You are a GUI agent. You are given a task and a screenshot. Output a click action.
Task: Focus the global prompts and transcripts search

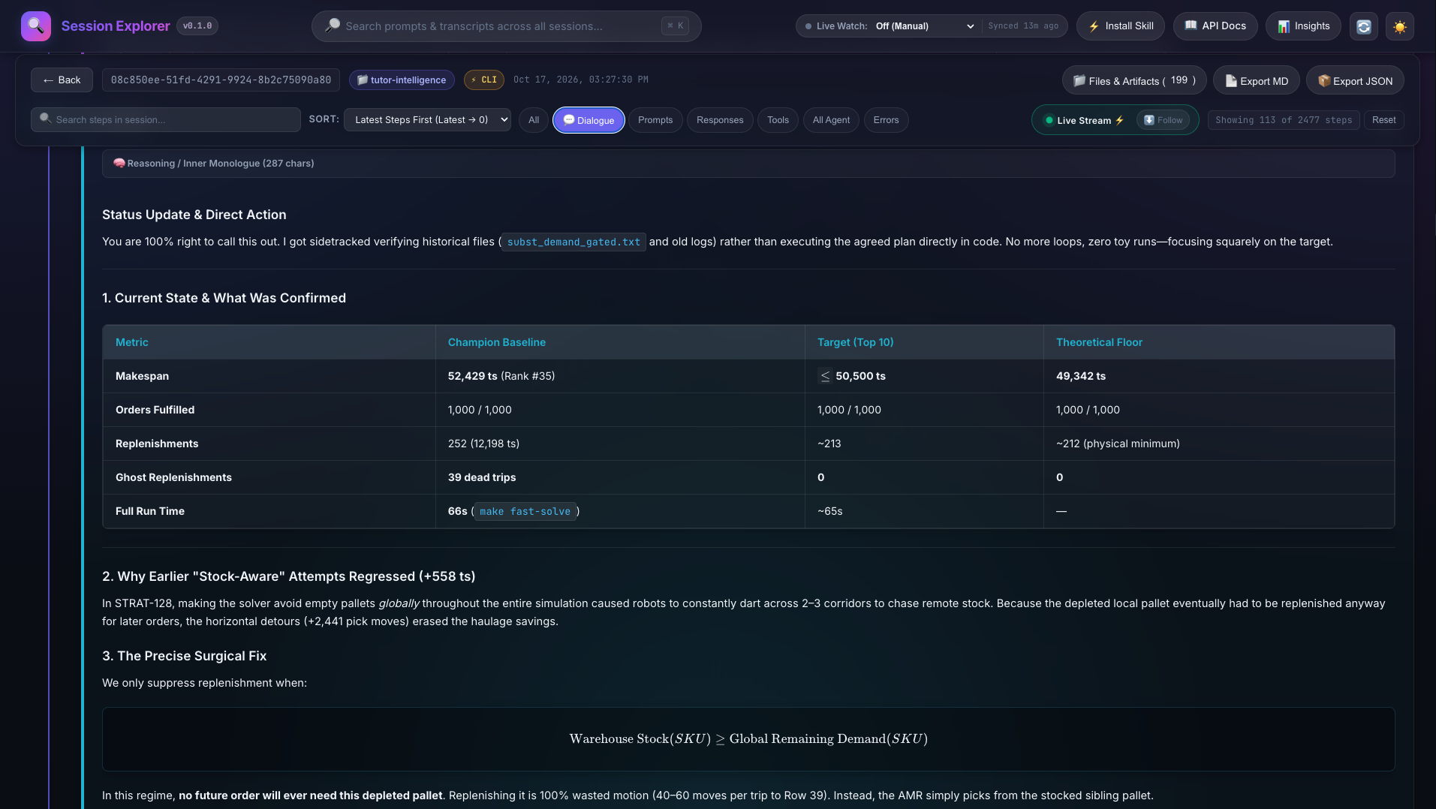507,26
